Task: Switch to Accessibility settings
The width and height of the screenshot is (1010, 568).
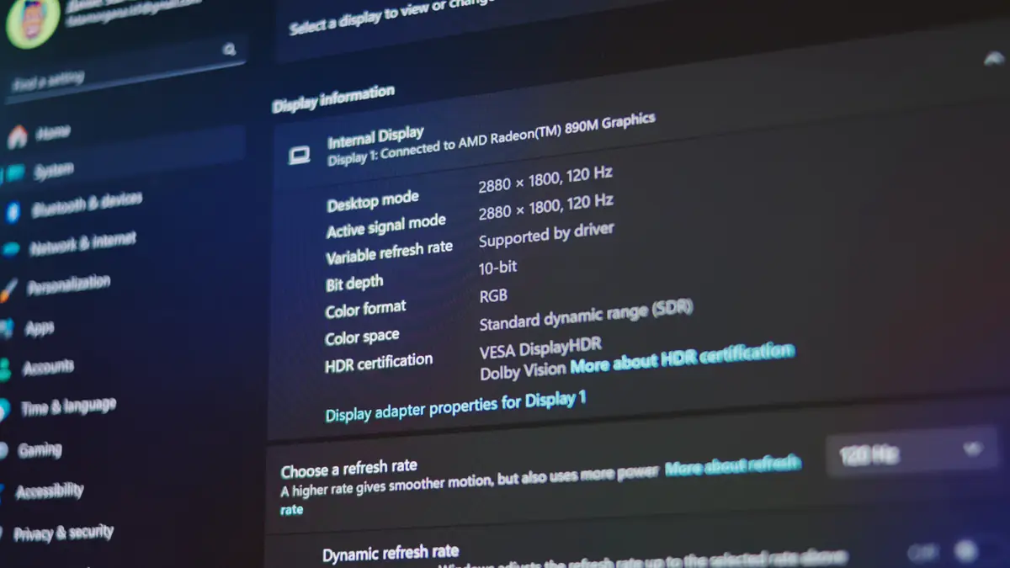Action: 50,491
